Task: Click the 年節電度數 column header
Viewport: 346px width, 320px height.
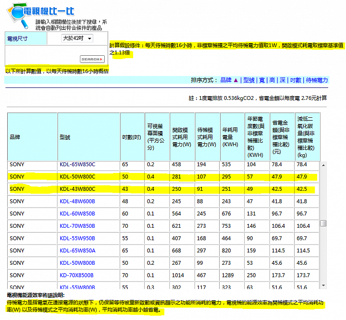Action: pos(257,137)
